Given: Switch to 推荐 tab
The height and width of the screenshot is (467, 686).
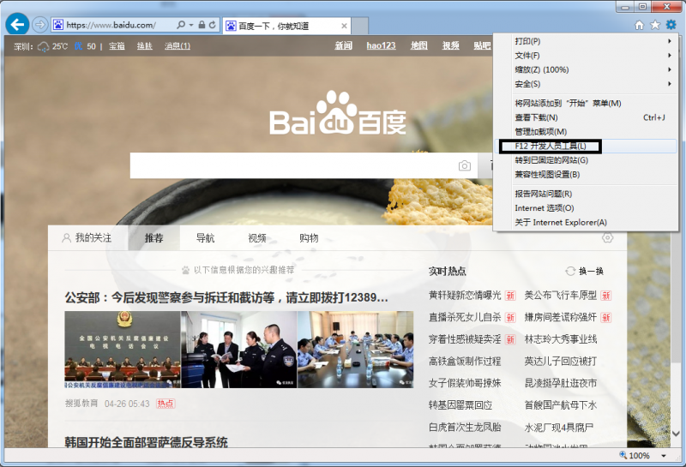Looking at the screenshot, I should [x=154, y=238].
